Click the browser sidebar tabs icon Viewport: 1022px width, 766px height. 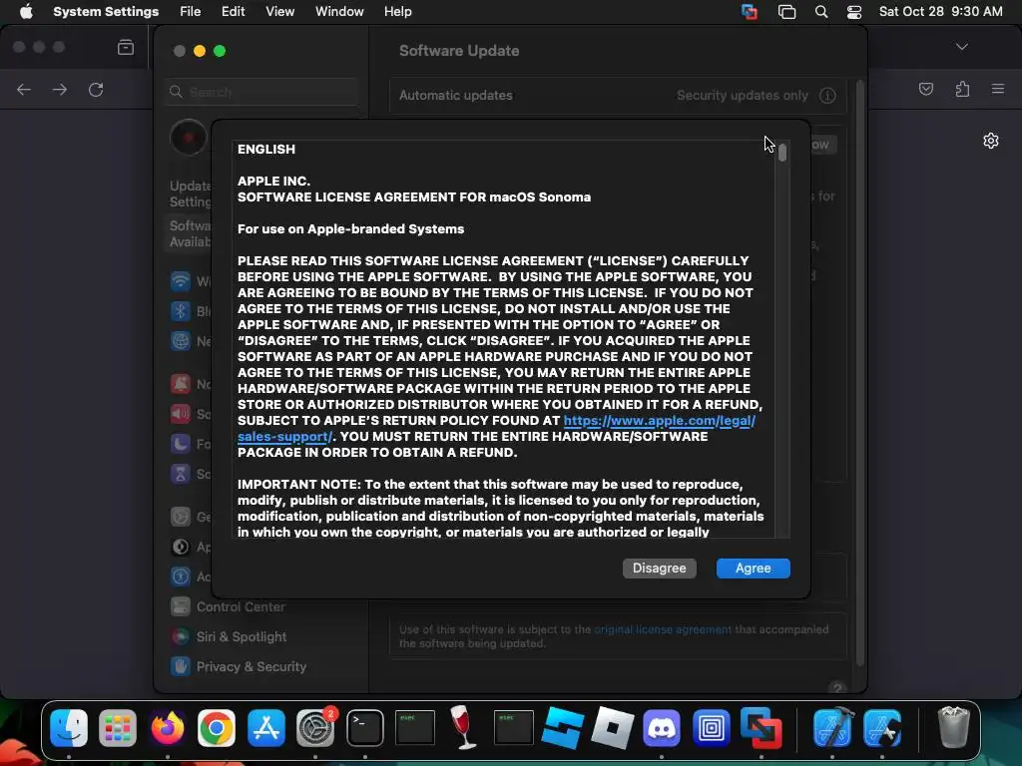[x=126, y=47]
